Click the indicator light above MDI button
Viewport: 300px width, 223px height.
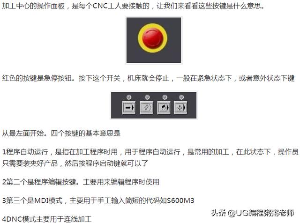pos(165,97)
